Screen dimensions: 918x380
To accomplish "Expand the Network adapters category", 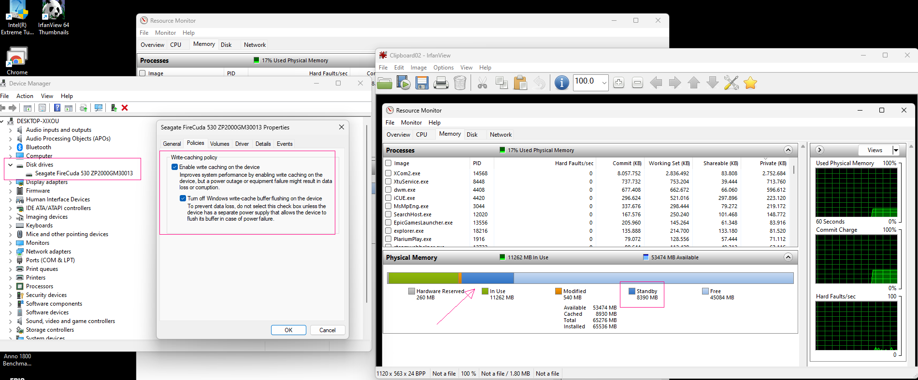I will click(11, 252).
